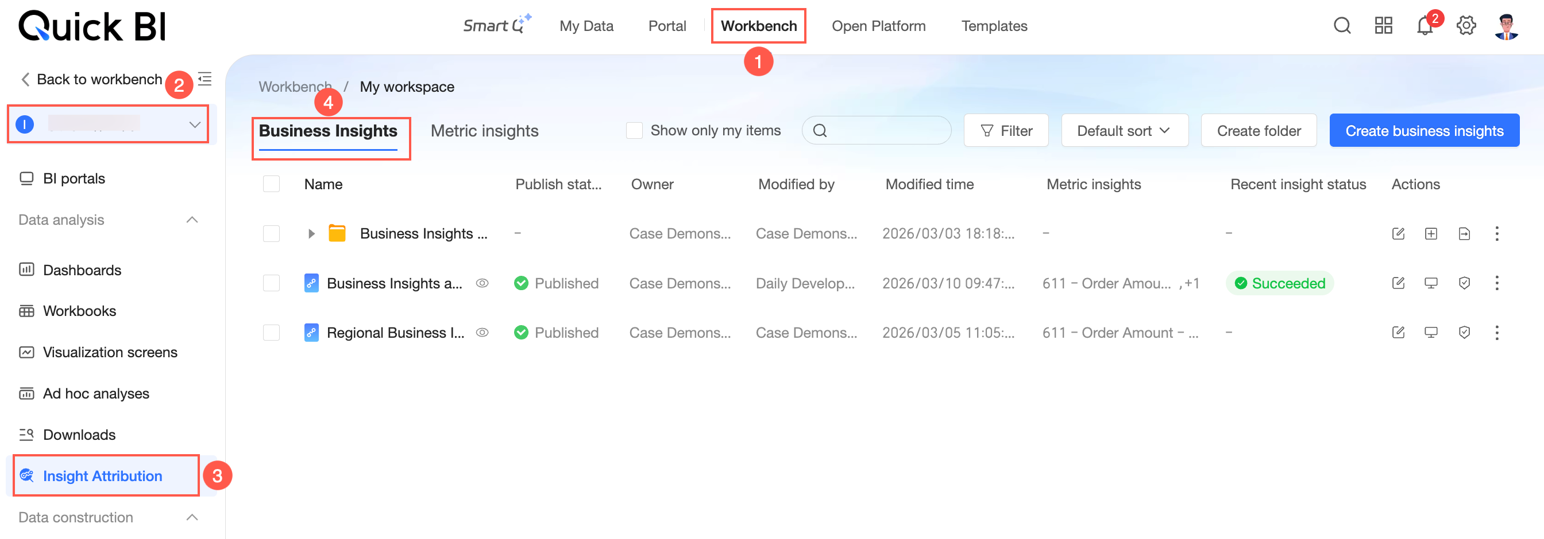Image resolution: width=1544 pixels, height=539 pixels.
Task: Open Dashboards in sidebar
Action: [x=70, y=270]
